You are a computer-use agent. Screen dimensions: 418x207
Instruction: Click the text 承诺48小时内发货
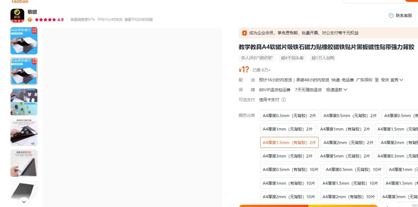tap(312, 80)
